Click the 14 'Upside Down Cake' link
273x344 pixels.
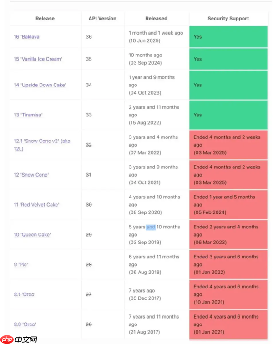coord(40,85)
